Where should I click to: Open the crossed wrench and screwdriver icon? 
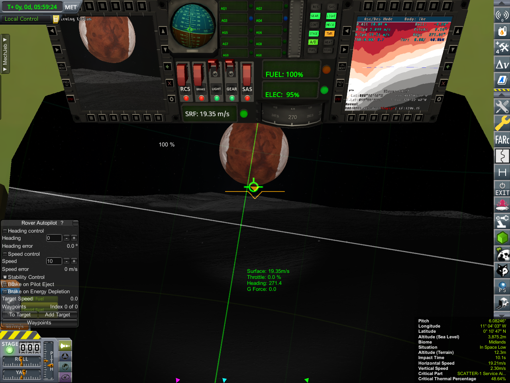(x=502, y=107)
